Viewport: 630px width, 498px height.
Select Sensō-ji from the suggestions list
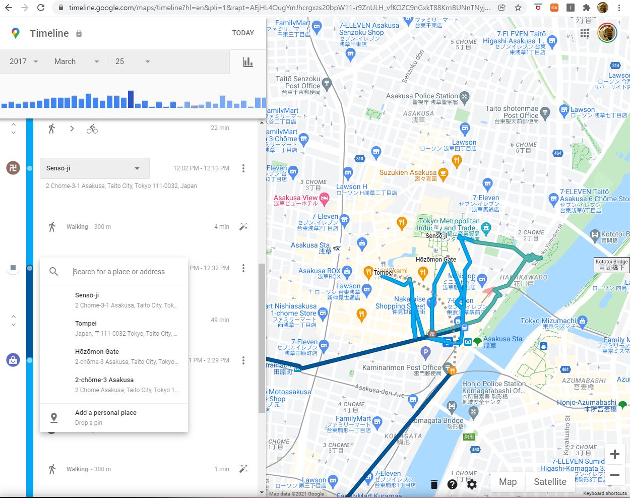click(114, 300)
